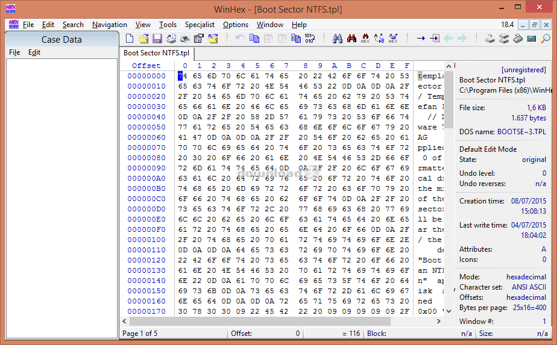Click the Open Disk toolbar icon
557x345 pixels.
pyautogui.click(x=490, y=39)
